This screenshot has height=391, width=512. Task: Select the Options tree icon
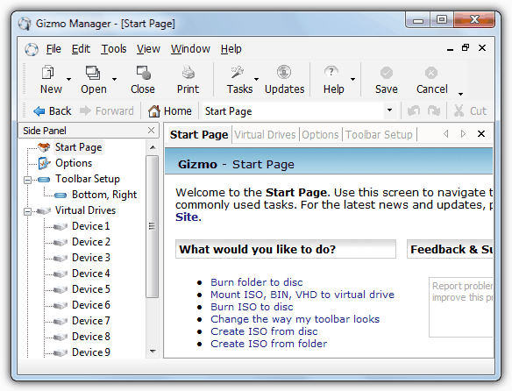(44, 163)
